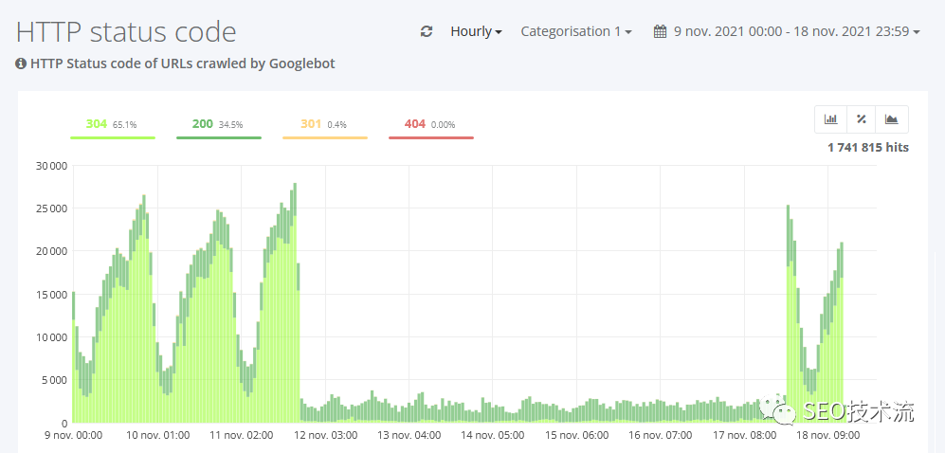Viewport: 945px width, 453px height.
Task: Click the 9 nov. 00:00 axis label
Action: click(74, 436)
